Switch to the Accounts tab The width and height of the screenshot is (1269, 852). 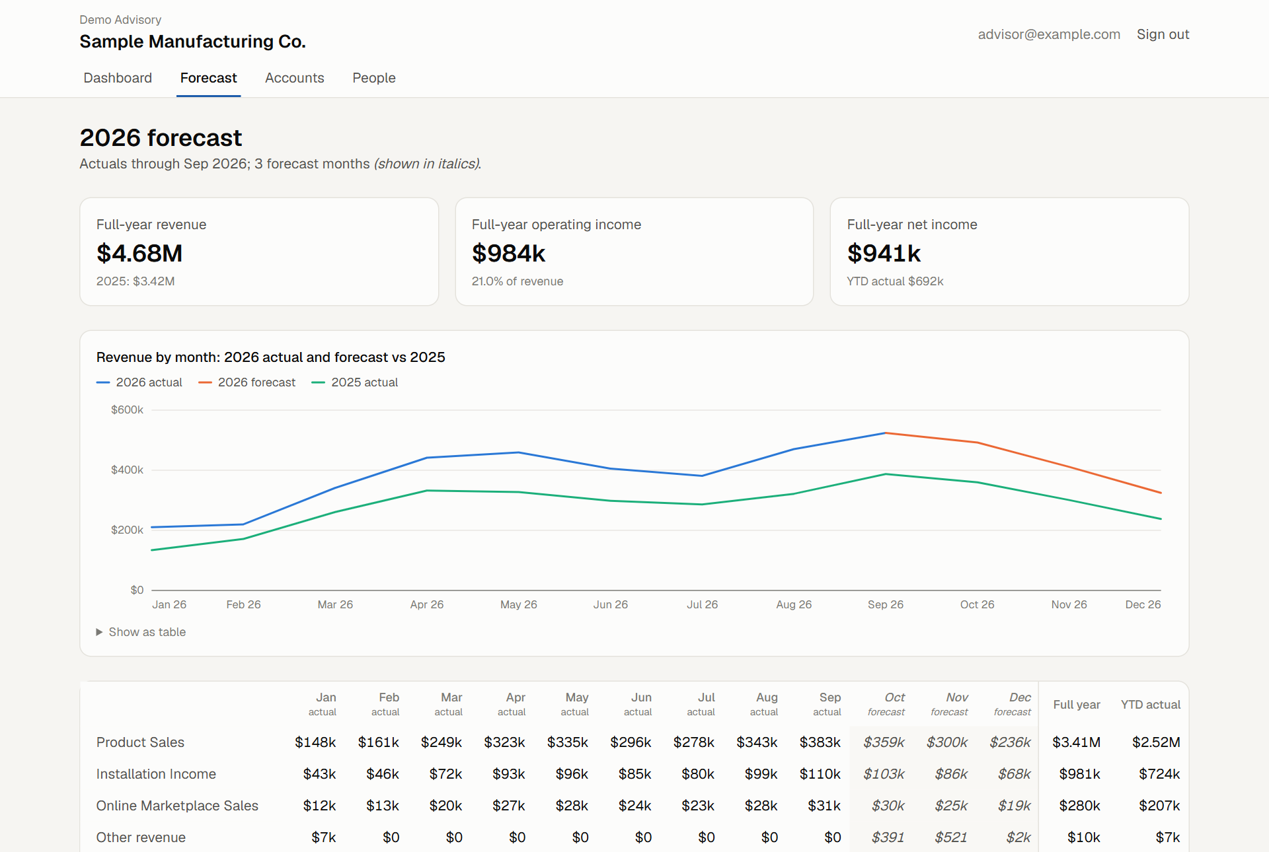click(x=295, y=78)
